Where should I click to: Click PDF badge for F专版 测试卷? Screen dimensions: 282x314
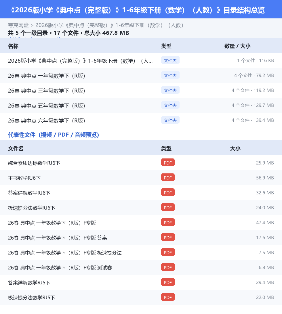coord(168,267)
